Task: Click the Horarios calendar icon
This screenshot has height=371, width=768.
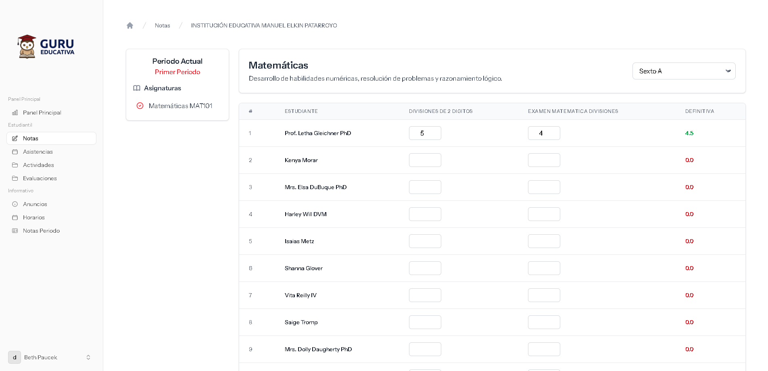Action: (x=15, y=217)
